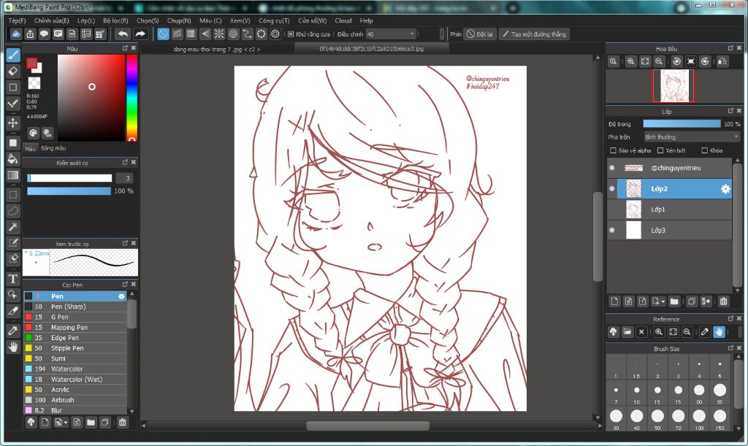Open Điều chỉnh correction dropdown

point(392,34)
